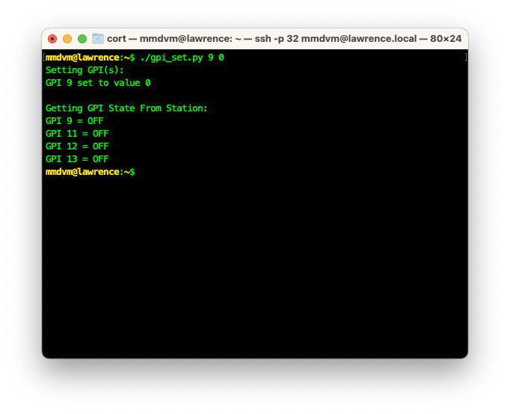The width and height of the screenshot is (510, 414).
Task: Click the 'GPI 11 = OFF' line
Action: click(77, 134)
